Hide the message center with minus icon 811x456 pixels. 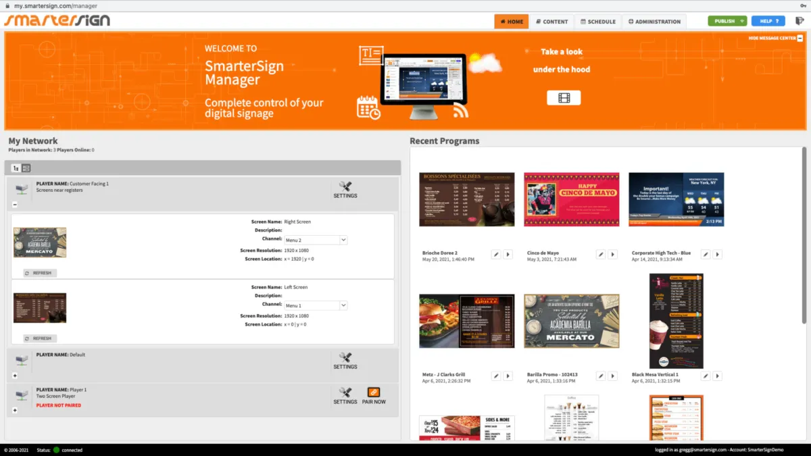[800, 38]
